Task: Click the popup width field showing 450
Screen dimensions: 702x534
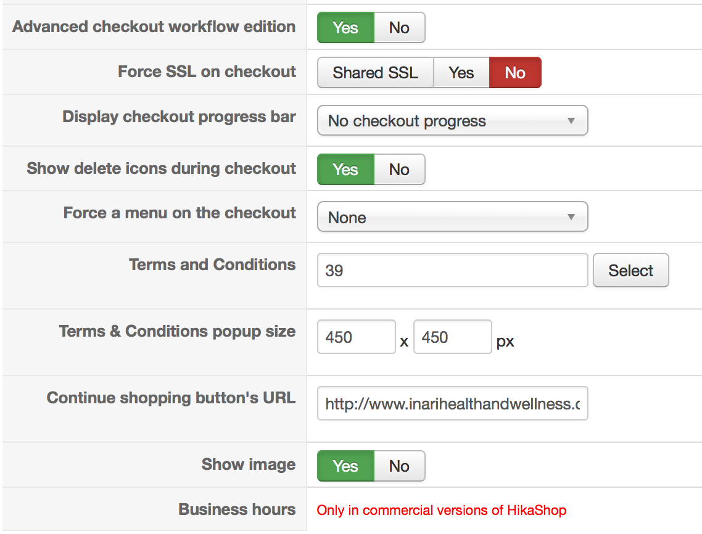Action: (356, 337)
